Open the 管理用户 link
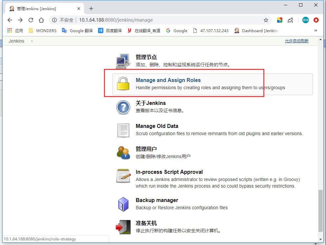Viewport: 326px width, 245px height. click(x=146, y=149)
